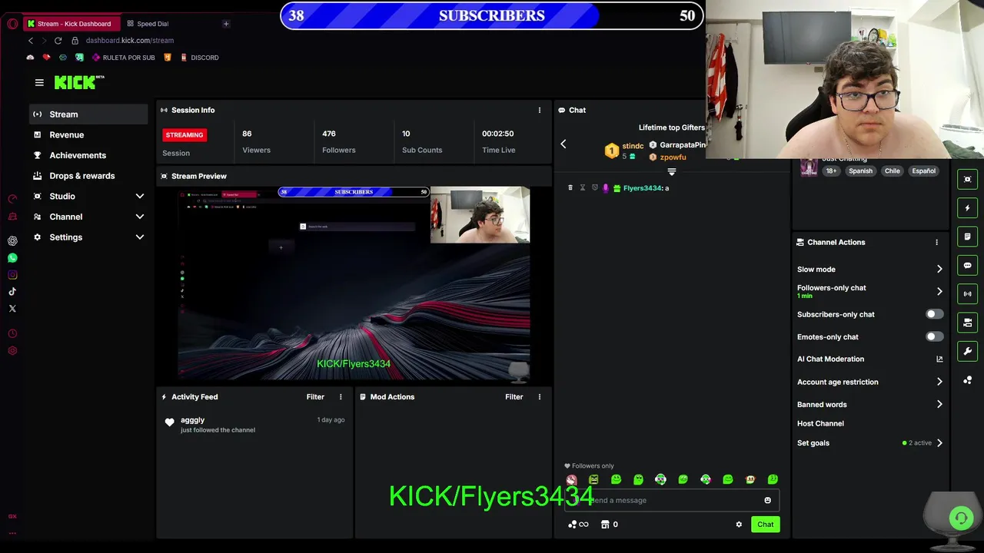Open ChatGPT in Opera sidebar
The height and width of the screenshot is (553, 984).
click(x=12, y=241)
